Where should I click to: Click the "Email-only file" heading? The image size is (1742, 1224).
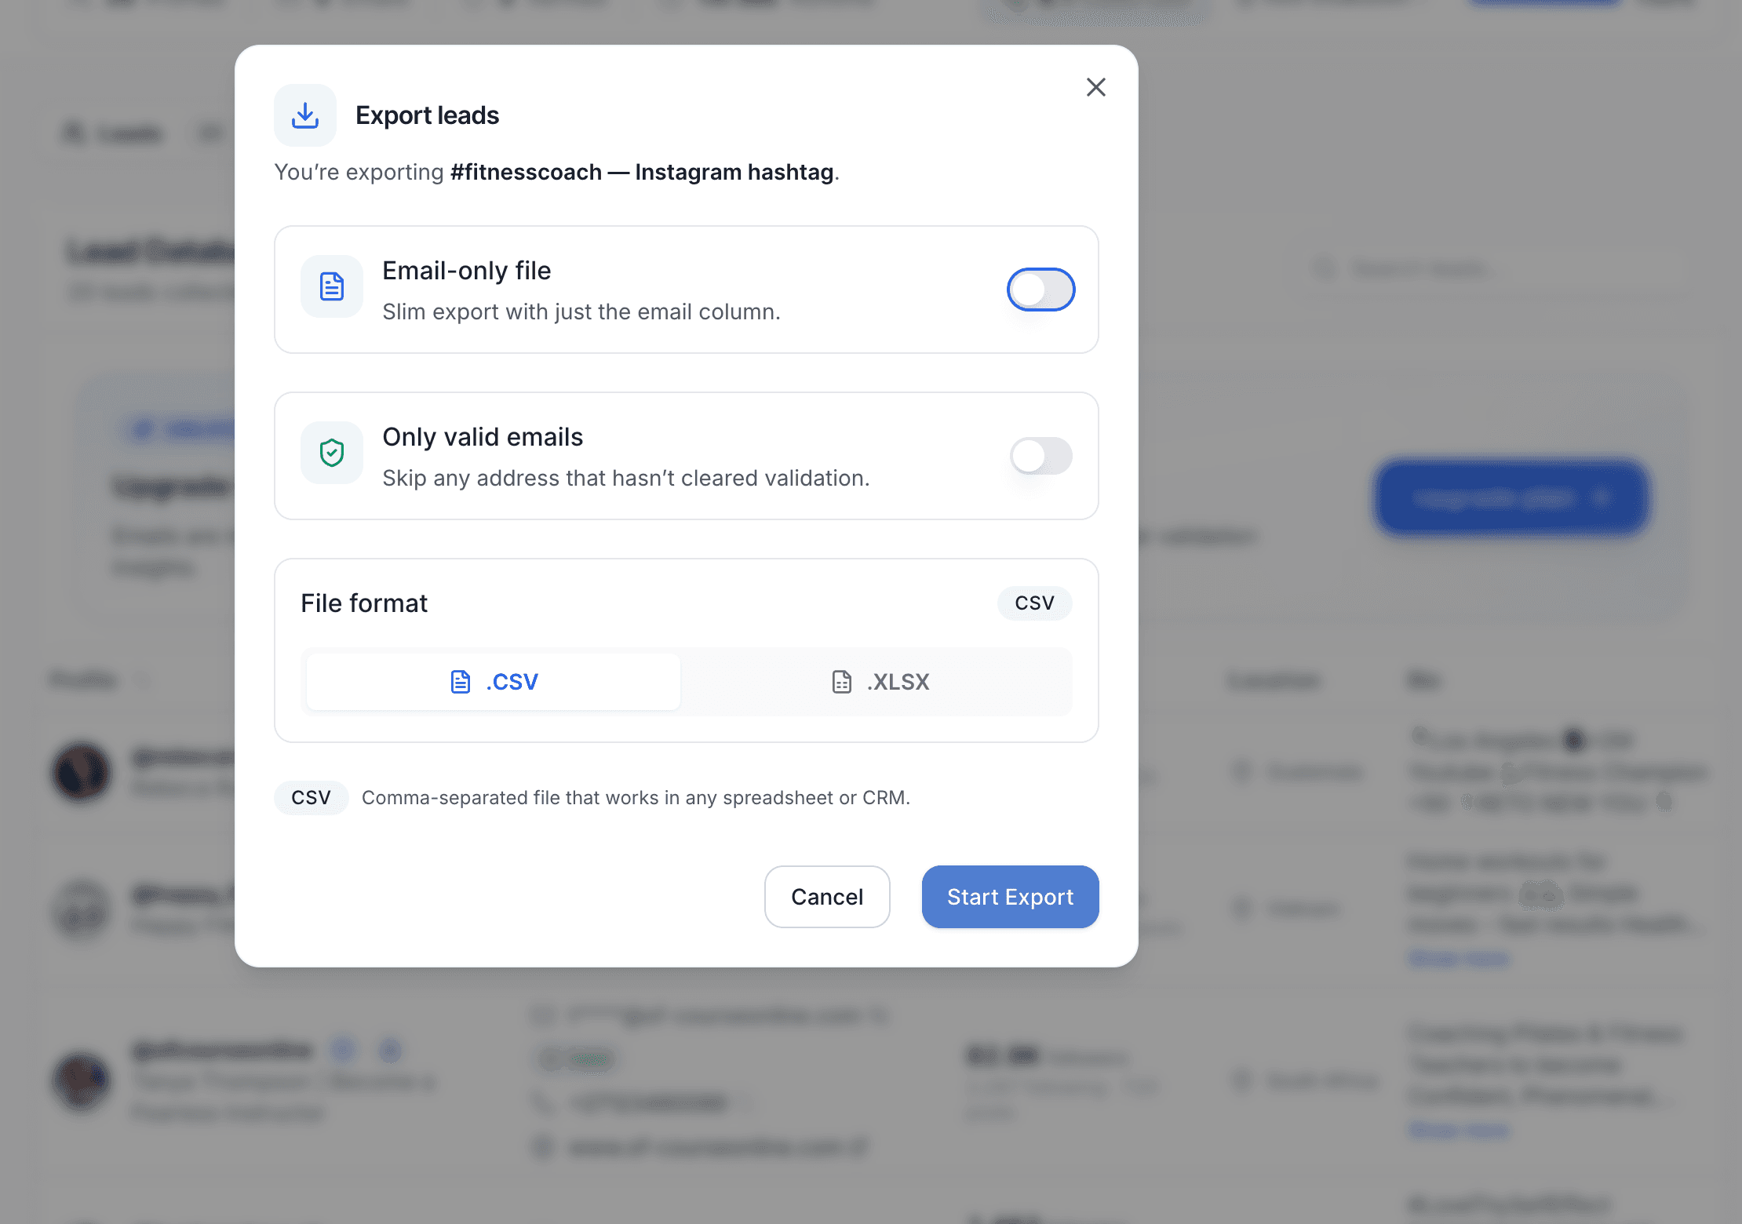tap(466, 271)
